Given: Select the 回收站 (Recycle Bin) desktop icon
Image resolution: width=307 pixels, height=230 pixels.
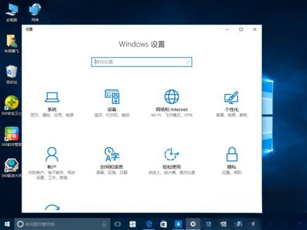Looking at the screenshot, I should click(12, 75).
